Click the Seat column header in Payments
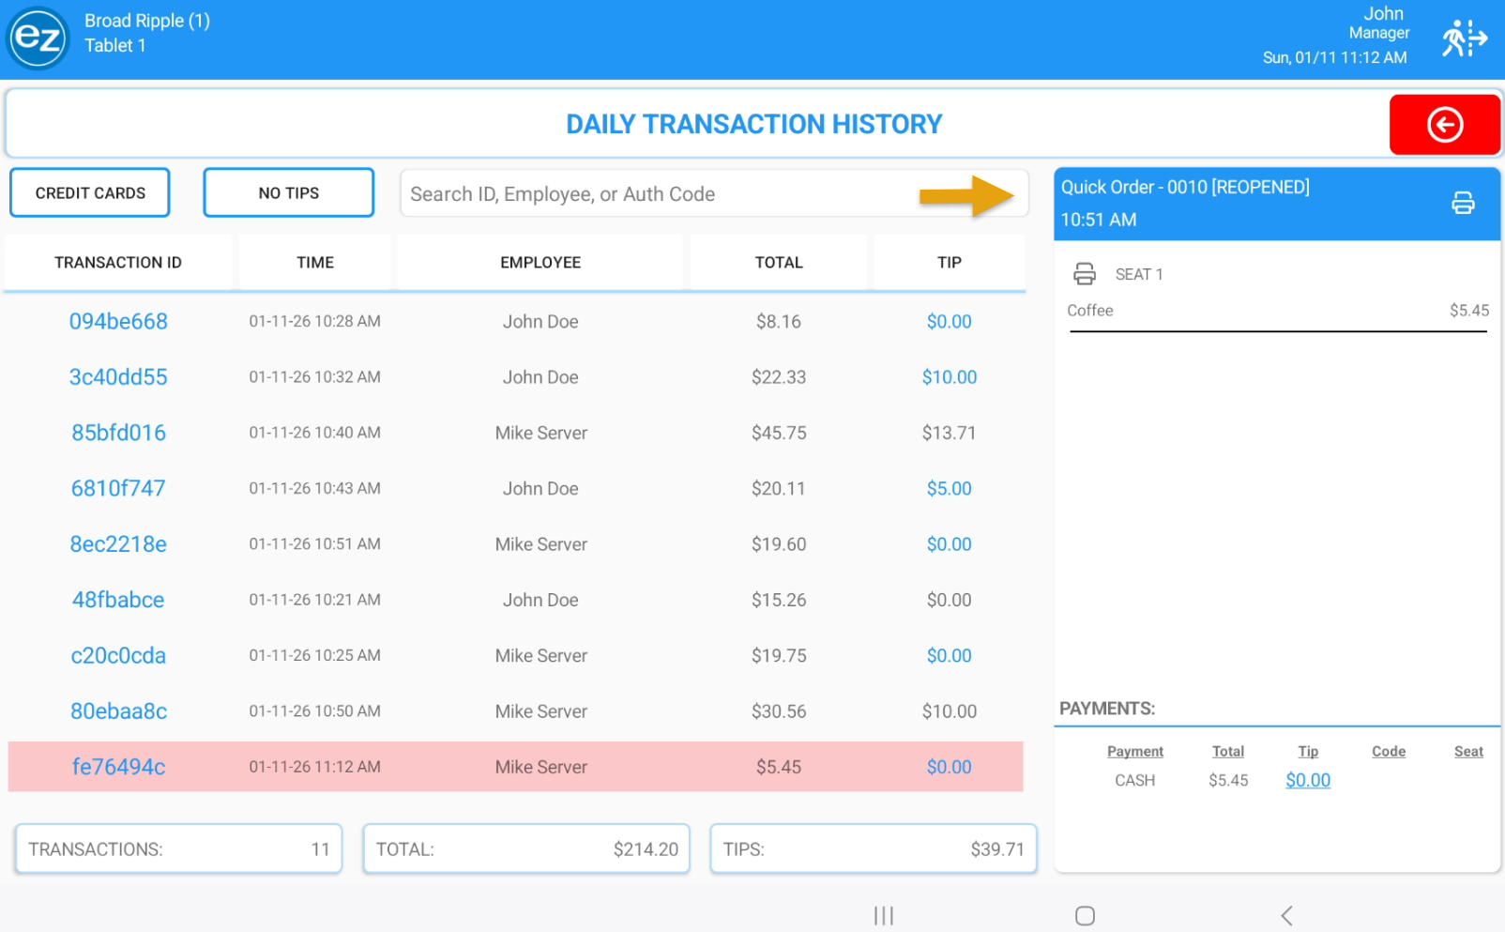This screenshot has width=1505, height=932. click(x=1468, y=752)
